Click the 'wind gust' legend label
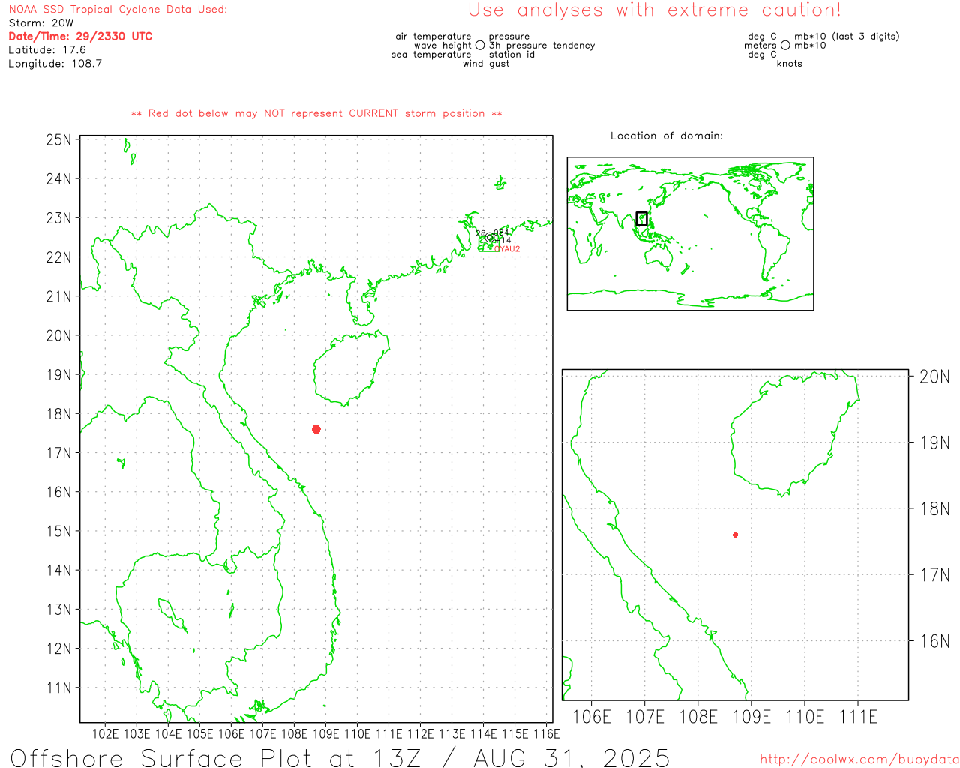Viewport: 960px width, 768px height. pyautogui.click(x=486, y=64)
